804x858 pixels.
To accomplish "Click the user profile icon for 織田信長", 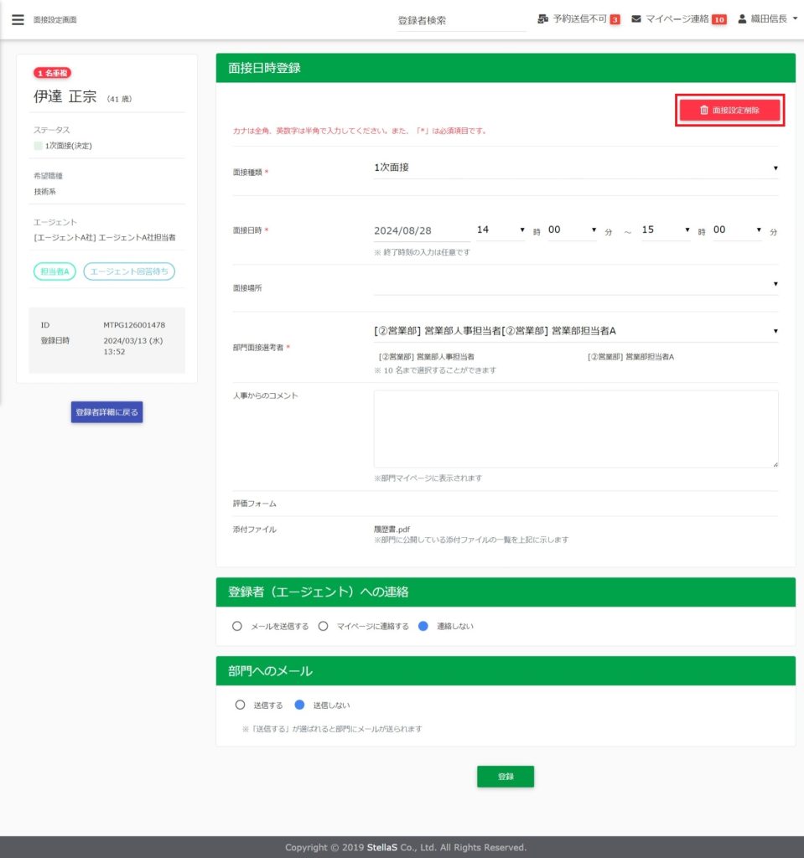I will (x=742, y=18).
